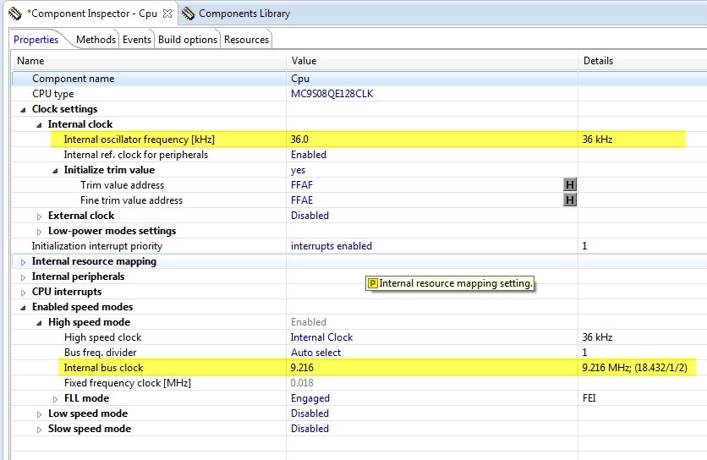Expand Low-power modes settings

(39, 231)
